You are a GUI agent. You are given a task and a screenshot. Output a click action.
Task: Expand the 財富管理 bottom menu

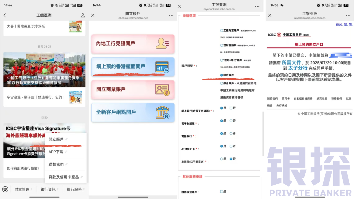click(x=23, y=189)
